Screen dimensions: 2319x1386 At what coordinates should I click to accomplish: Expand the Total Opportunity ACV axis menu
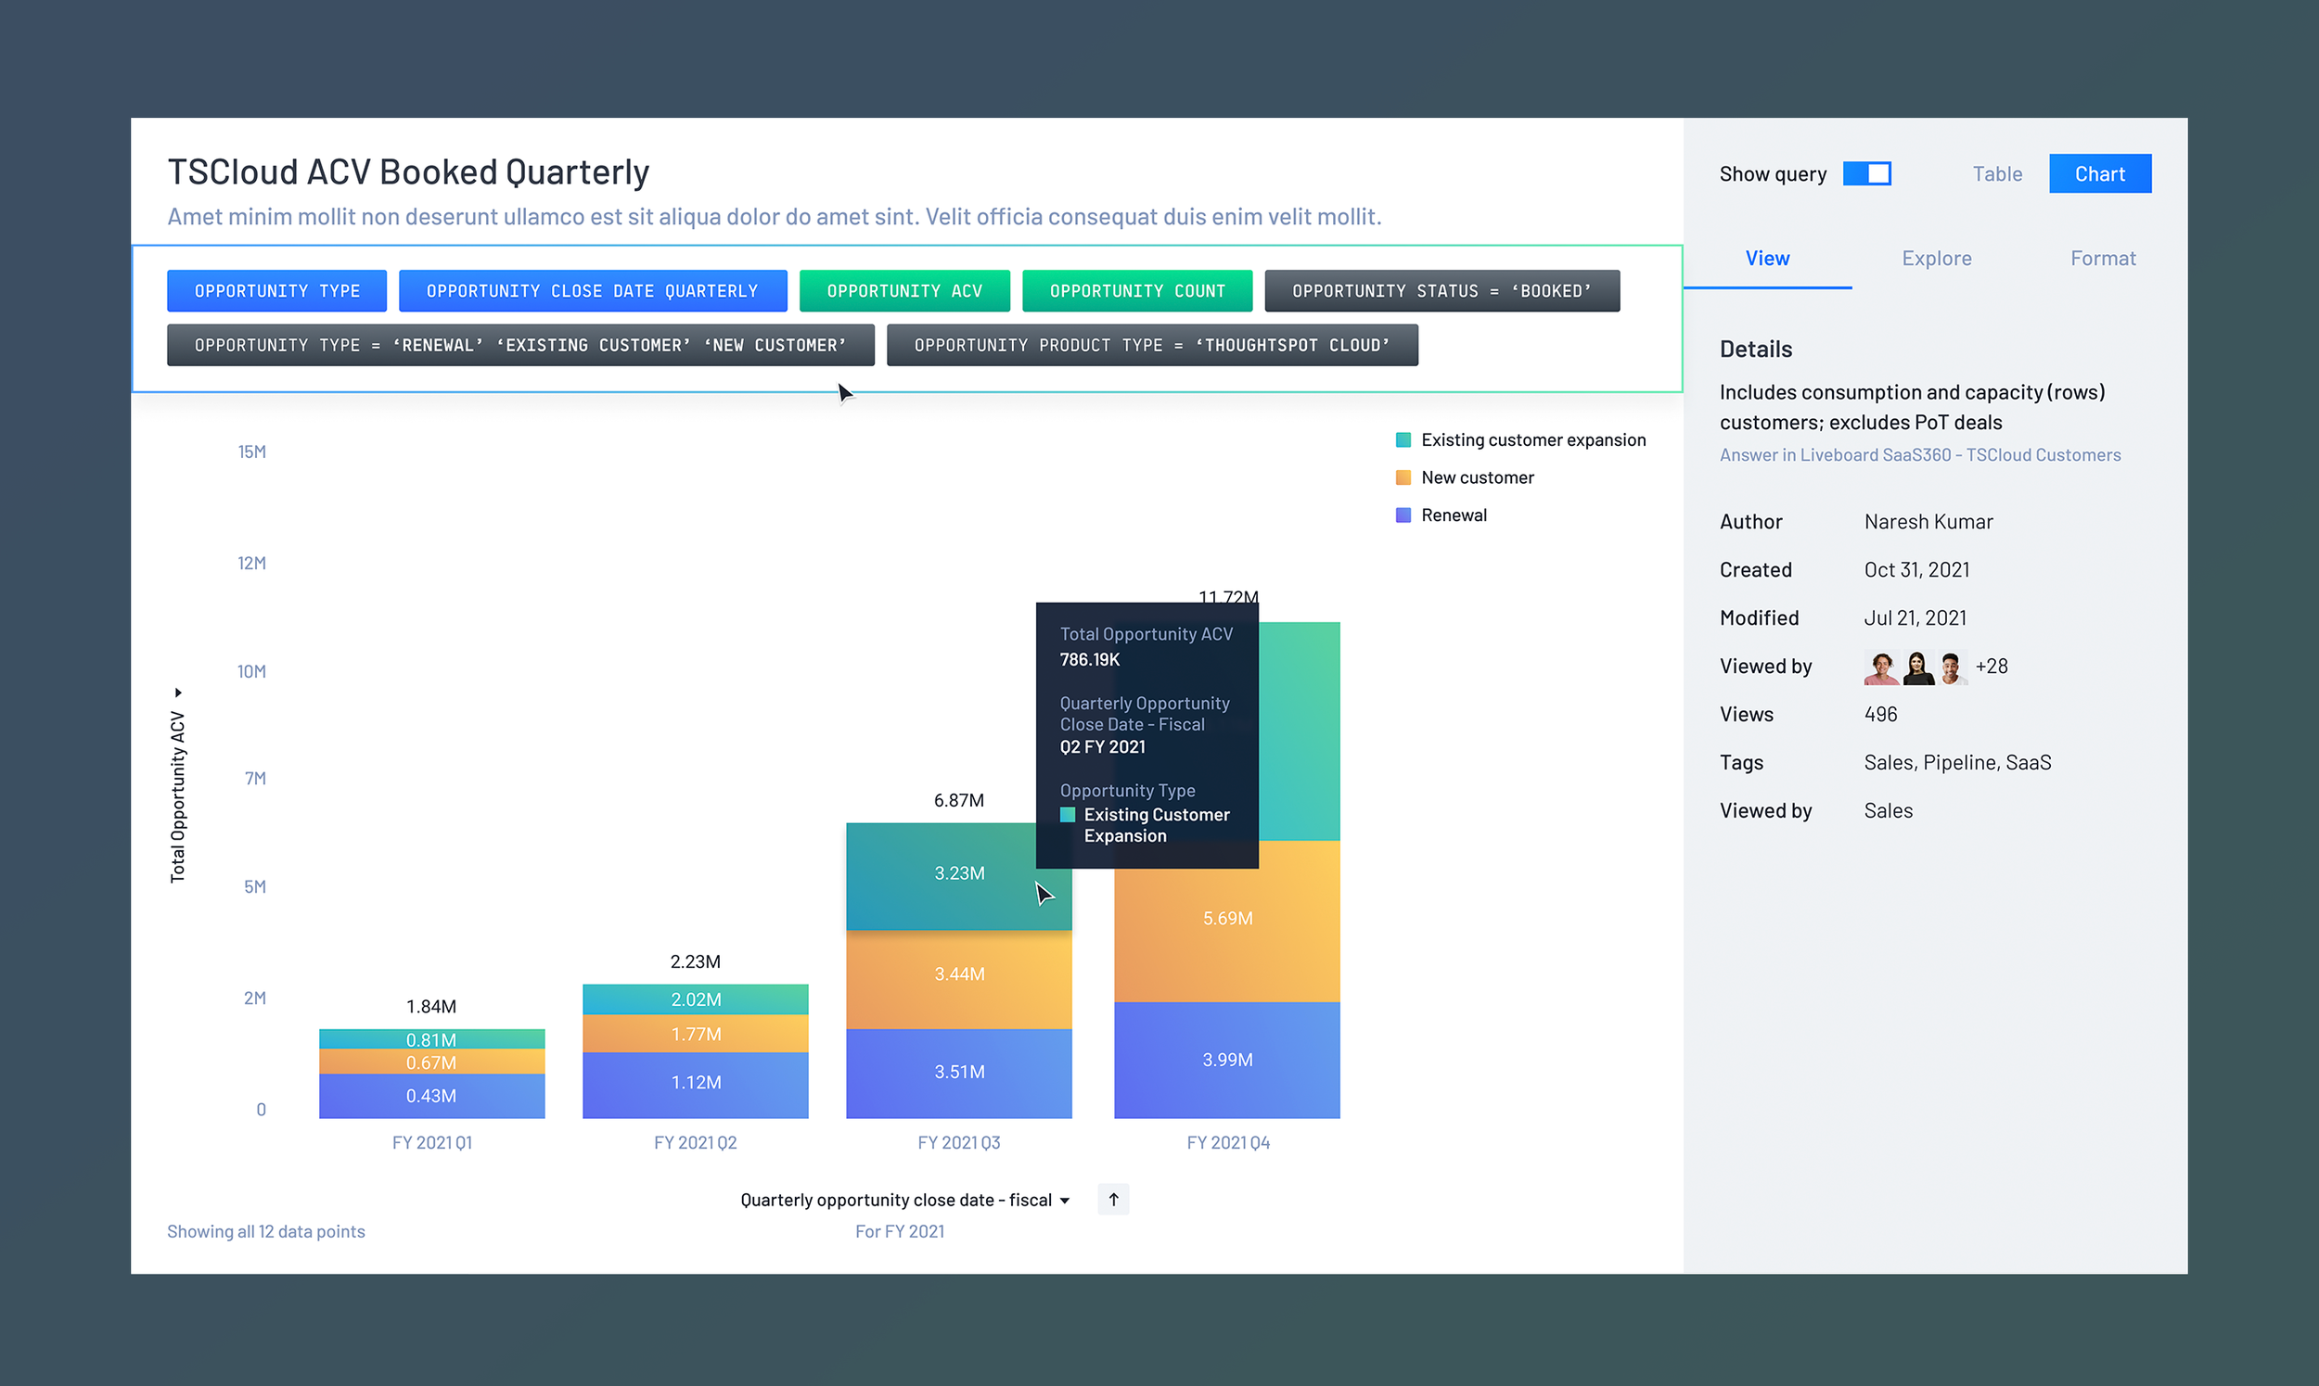[x=177, y=693]
